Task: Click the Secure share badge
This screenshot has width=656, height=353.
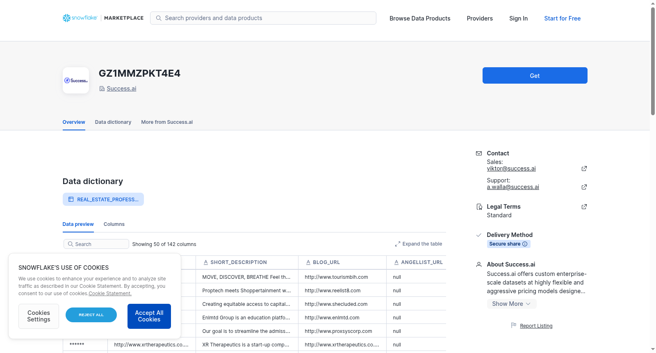Action: pos(508,244)
